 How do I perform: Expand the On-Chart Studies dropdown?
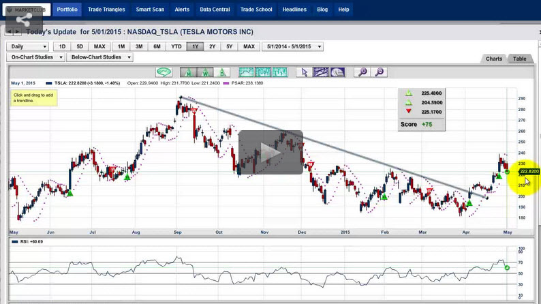(x=35, y=57)
